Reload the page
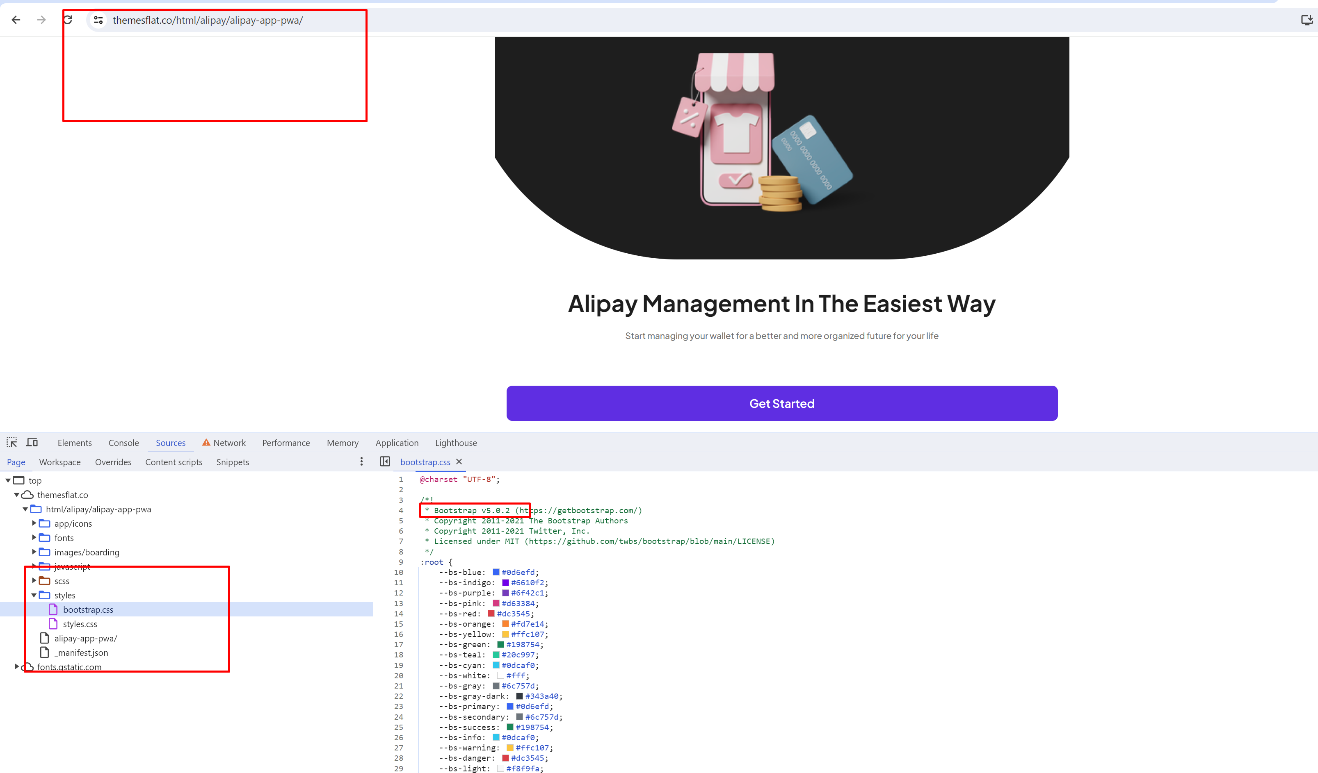1318x773 pixels. click(68, 20)
